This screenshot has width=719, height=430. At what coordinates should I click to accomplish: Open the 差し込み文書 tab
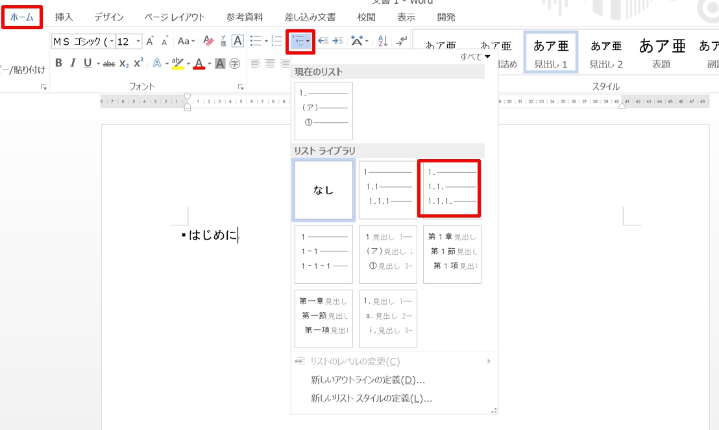(310, 18)
